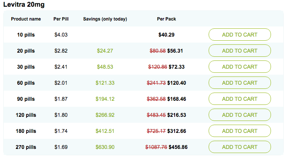Add the 10 pills pack to cart
The height and width of the screenshot is (159, 290).
[x=240, y=35]
